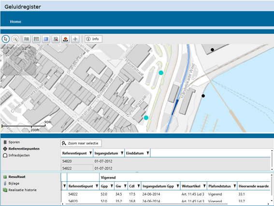The image size is (274, 206).
Task: Filter the Wetsartikel column
Action: (x=204, y=186)
